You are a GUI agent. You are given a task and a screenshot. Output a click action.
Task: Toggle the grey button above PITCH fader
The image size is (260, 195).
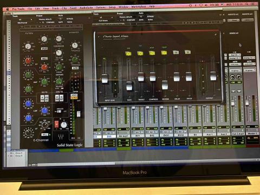(188, 52)
